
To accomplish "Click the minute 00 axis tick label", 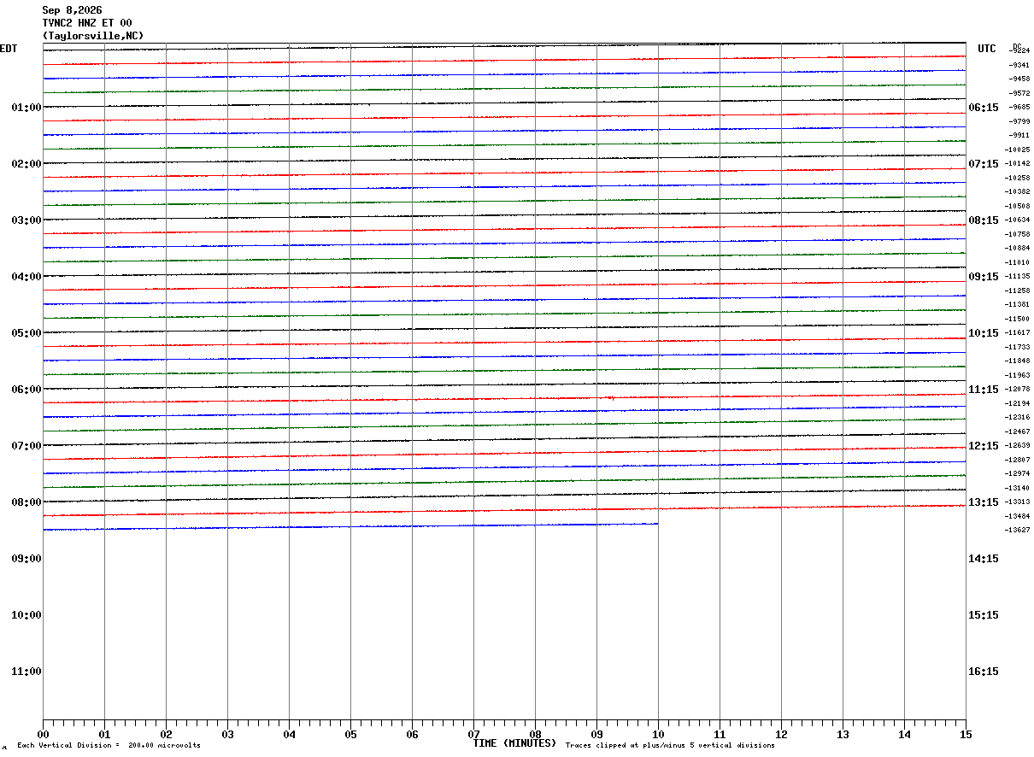I will (43, 735).
